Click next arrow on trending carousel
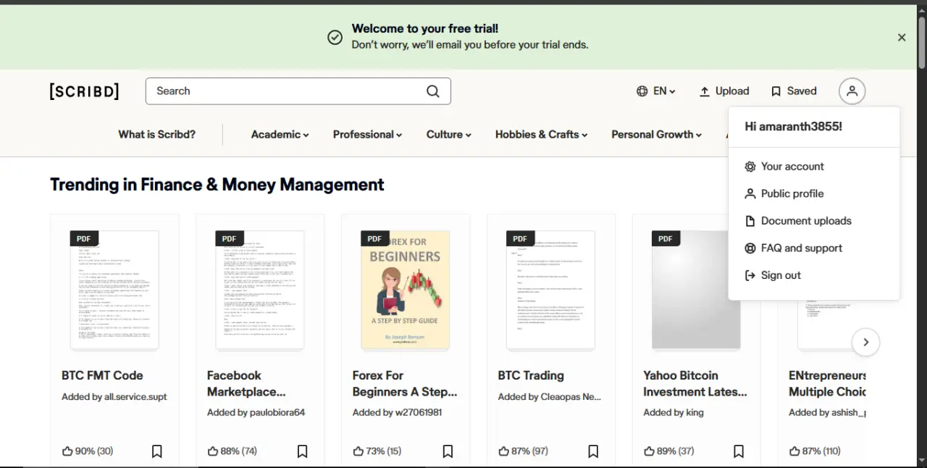This screenshot has width=927, height=468. (865, 342)
